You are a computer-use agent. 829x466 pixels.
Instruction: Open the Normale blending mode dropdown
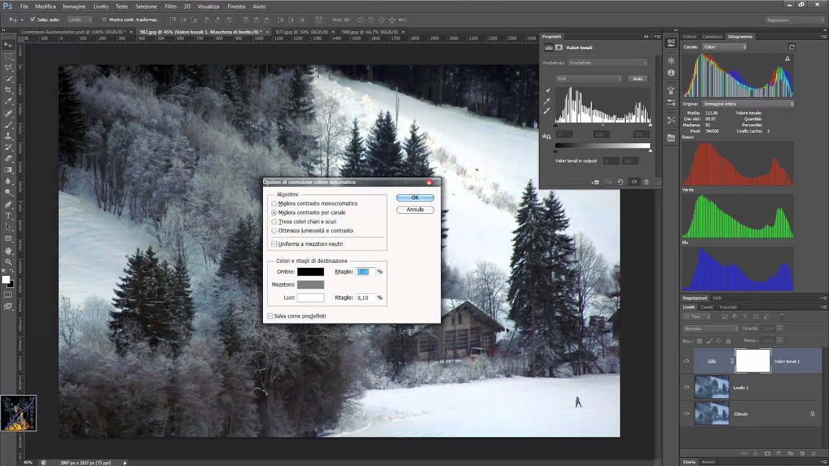point(710,329)
